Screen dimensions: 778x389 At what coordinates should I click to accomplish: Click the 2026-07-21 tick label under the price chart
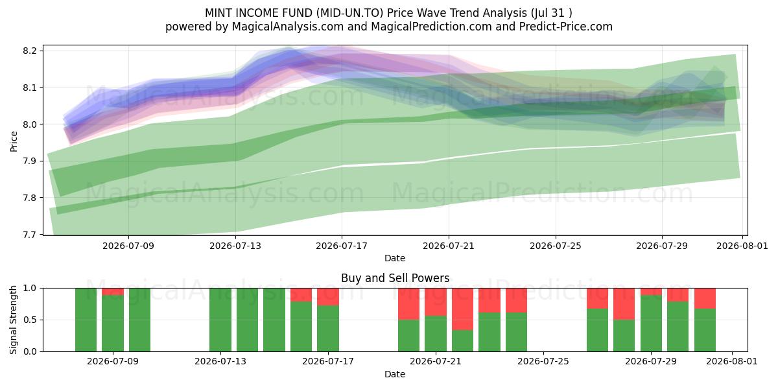click(x=449, y=246)
